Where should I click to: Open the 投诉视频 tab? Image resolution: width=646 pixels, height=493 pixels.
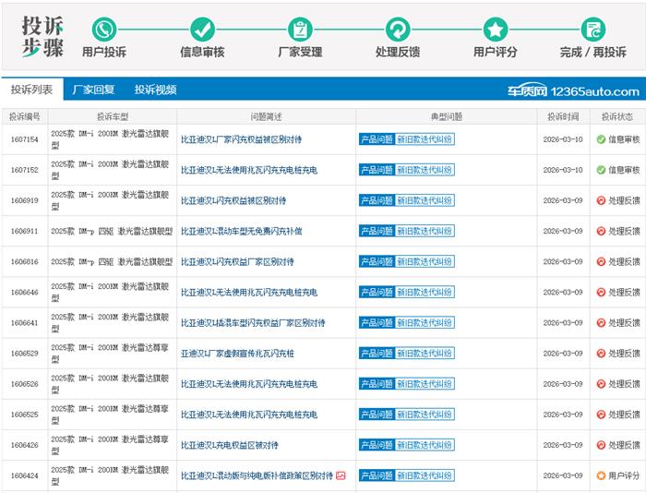pyautogui.click(x=155, y=90)
